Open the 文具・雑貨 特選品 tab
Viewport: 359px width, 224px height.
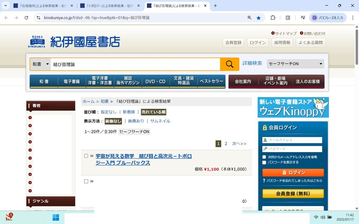click(183, 82)
